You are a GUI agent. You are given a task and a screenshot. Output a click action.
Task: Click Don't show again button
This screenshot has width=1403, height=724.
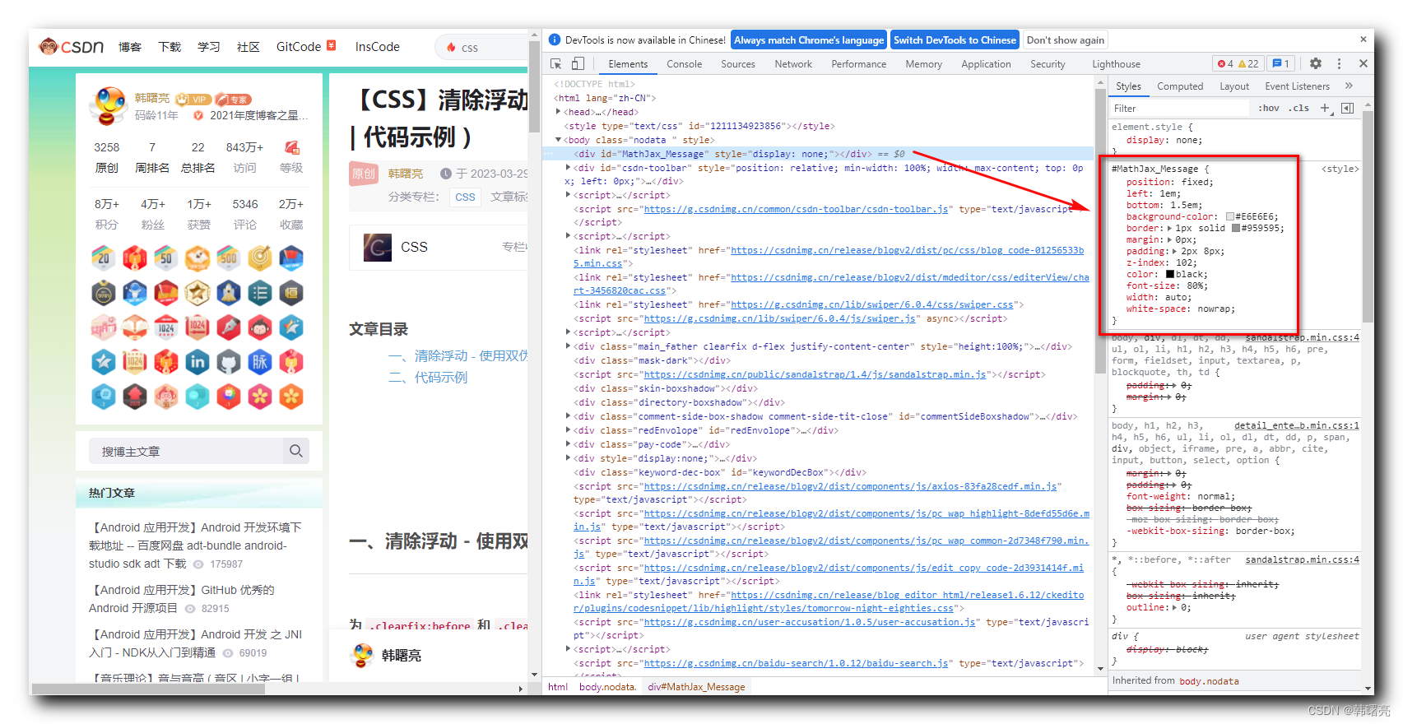(x=1065, y=39)
